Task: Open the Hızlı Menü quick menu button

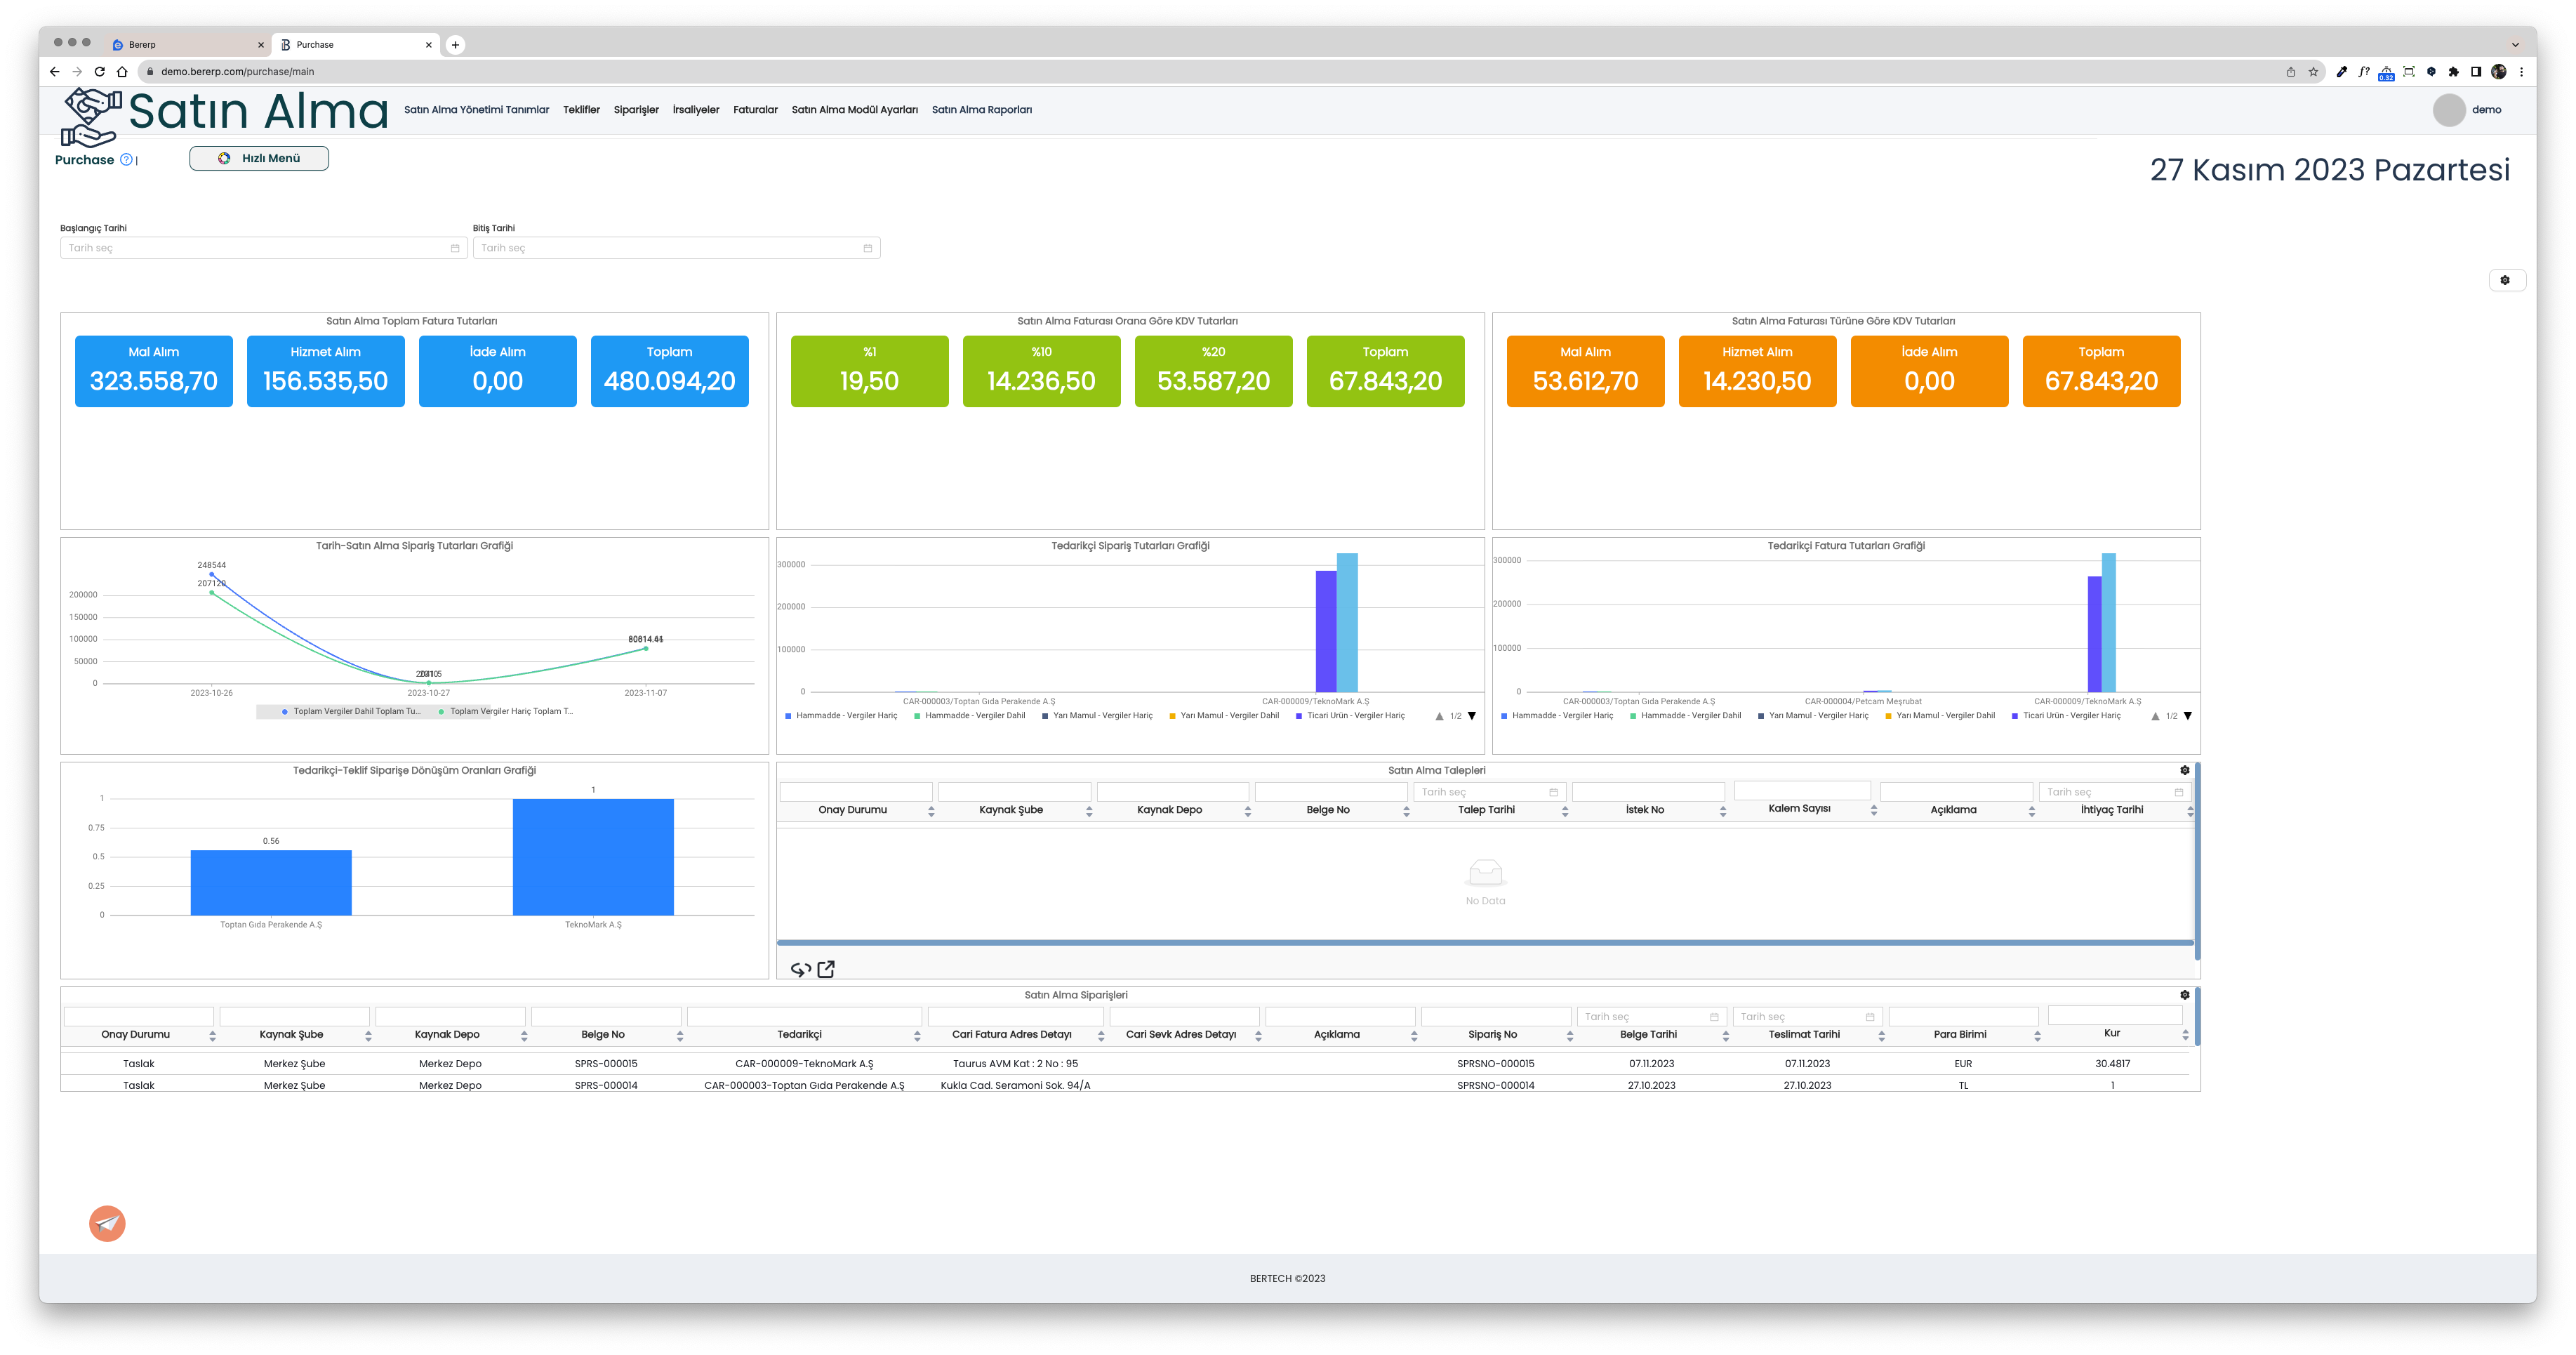Action: point(259,158)
